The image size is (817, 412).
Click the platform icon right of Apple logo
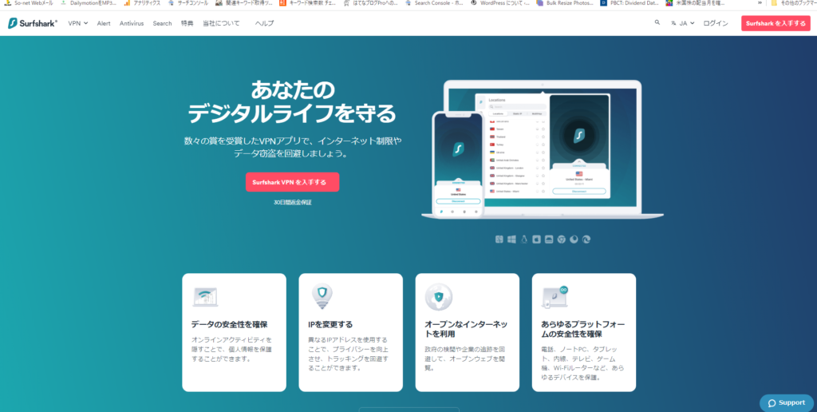click(x=549, y=240)
